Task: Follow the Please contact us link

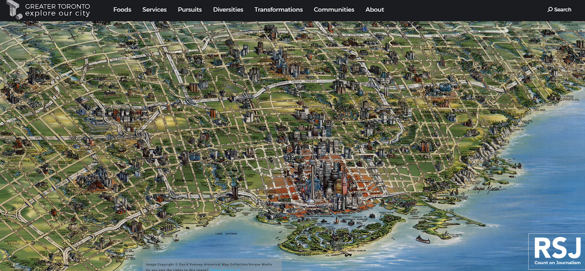Action: point(225,269)
